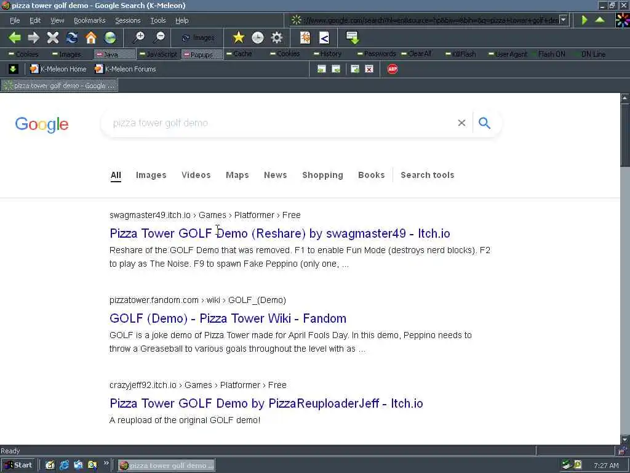The image size is (630, 473).
Task: Open the File menu
Action: click(x=15, y=20)
